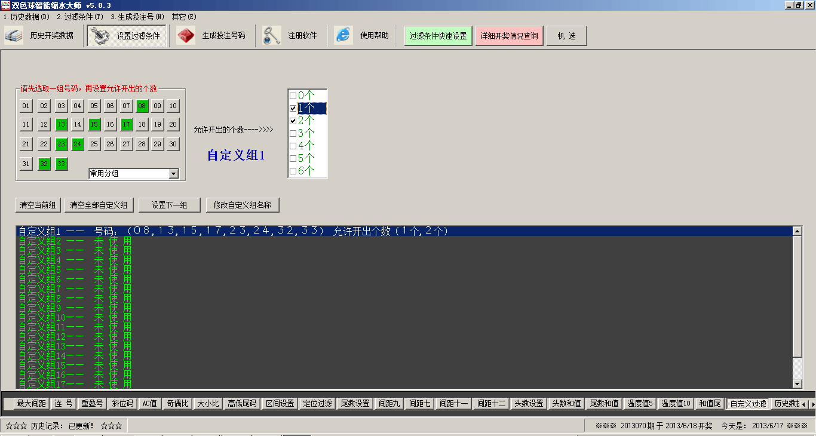
Task: Switch to the 区间设置 tab
Action: click(x=280, y=404)
